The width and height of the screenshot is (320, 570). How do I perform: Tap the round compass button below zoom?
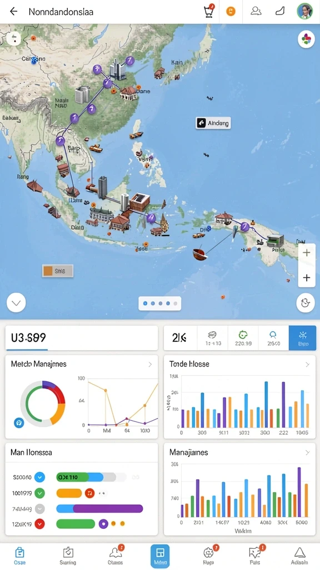(x=306, y=303)
